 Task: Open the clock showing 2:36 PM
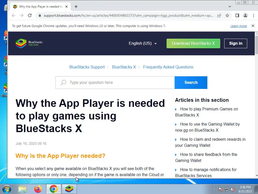[x=245, y=189]
